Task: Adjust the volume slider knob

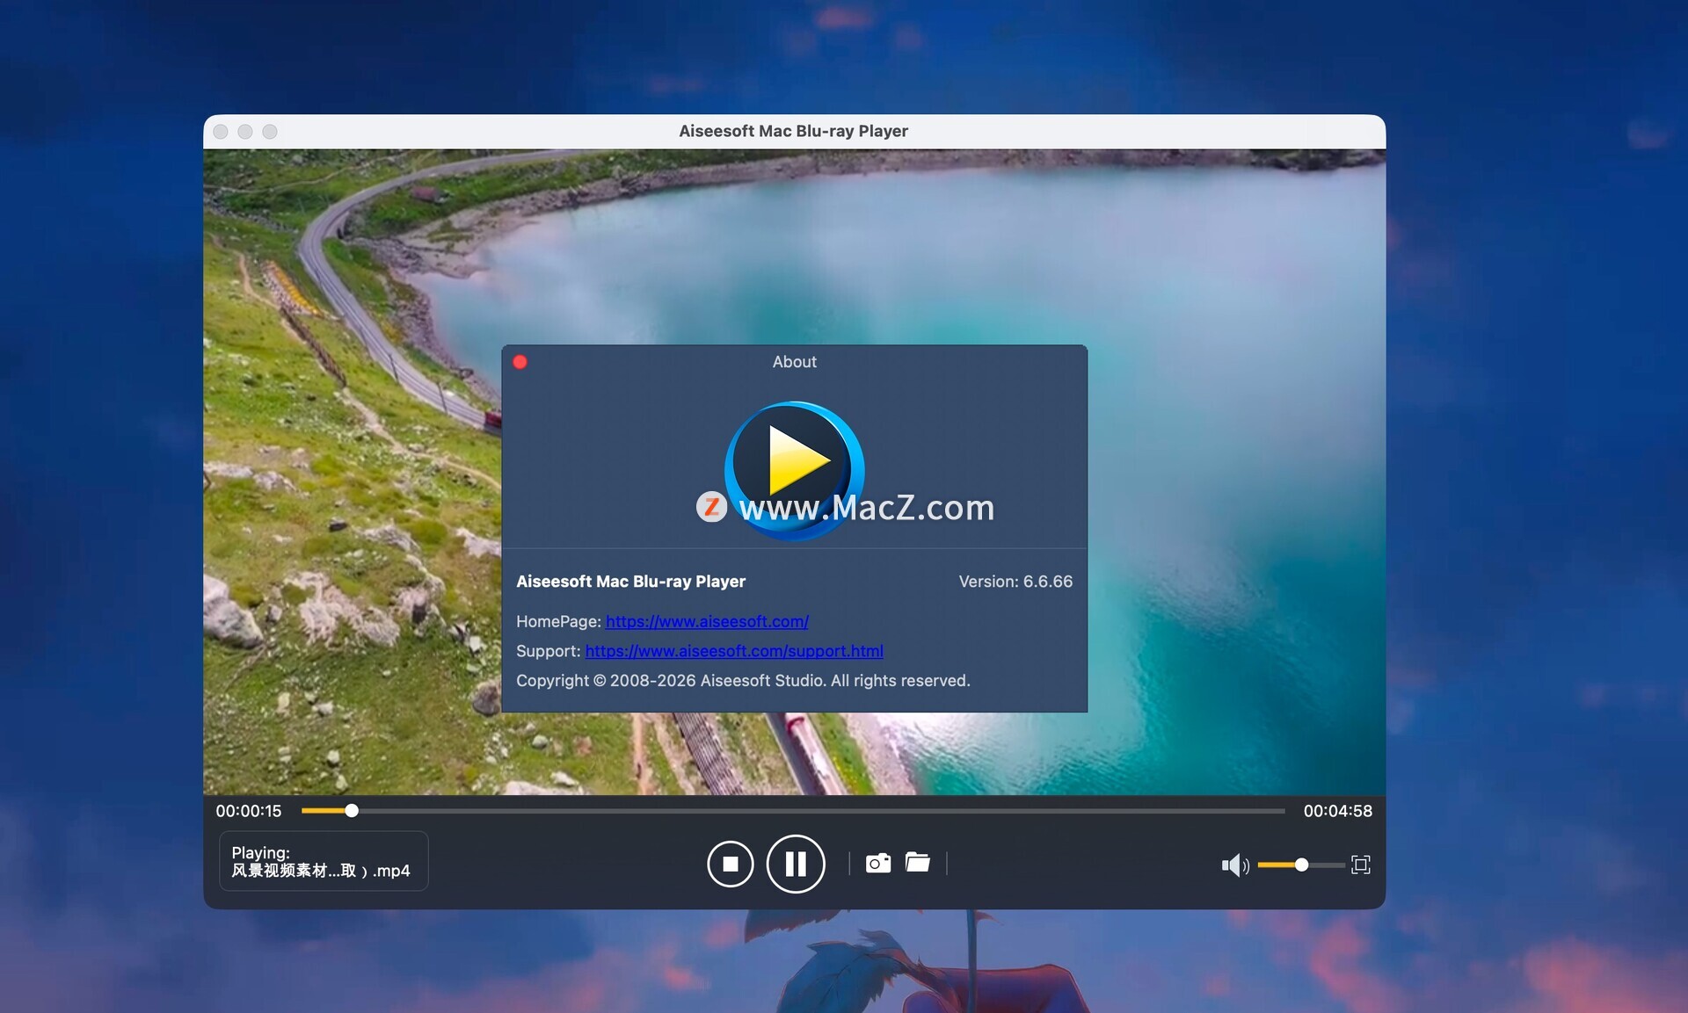Action: [1301, 865]
